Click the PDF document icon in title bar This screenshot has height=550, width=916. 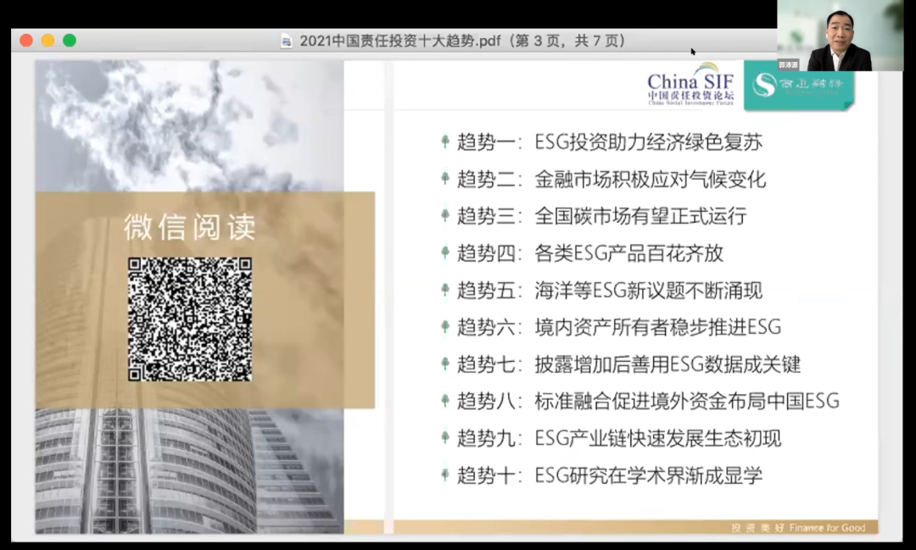coord(287,41)
